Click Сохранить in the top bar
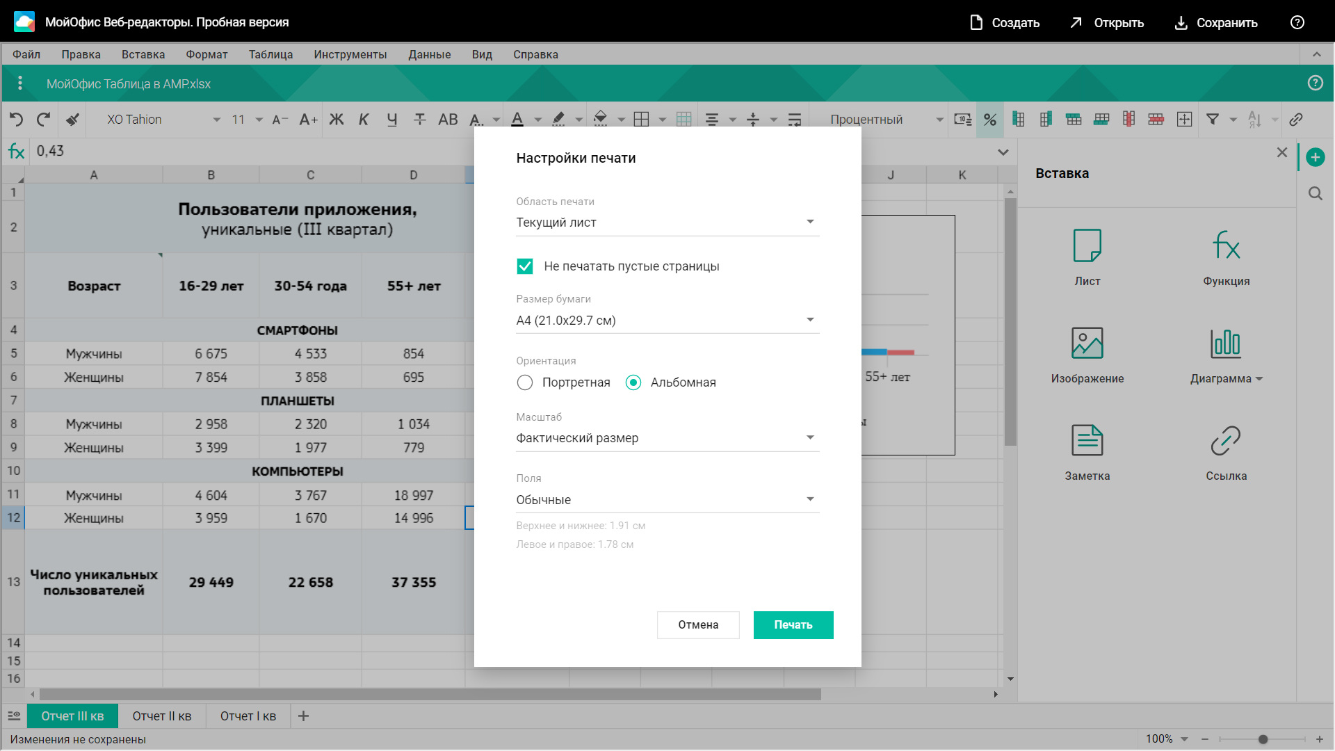The height and width of the screenshot is (751, 1335). click(x=1216, y=22)
